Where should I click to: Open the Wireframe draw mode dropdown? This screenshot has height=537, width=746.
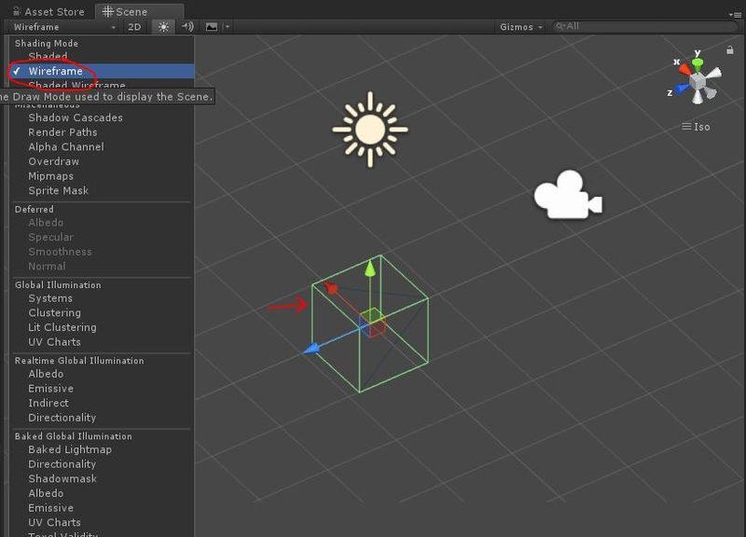click(63, 27)
